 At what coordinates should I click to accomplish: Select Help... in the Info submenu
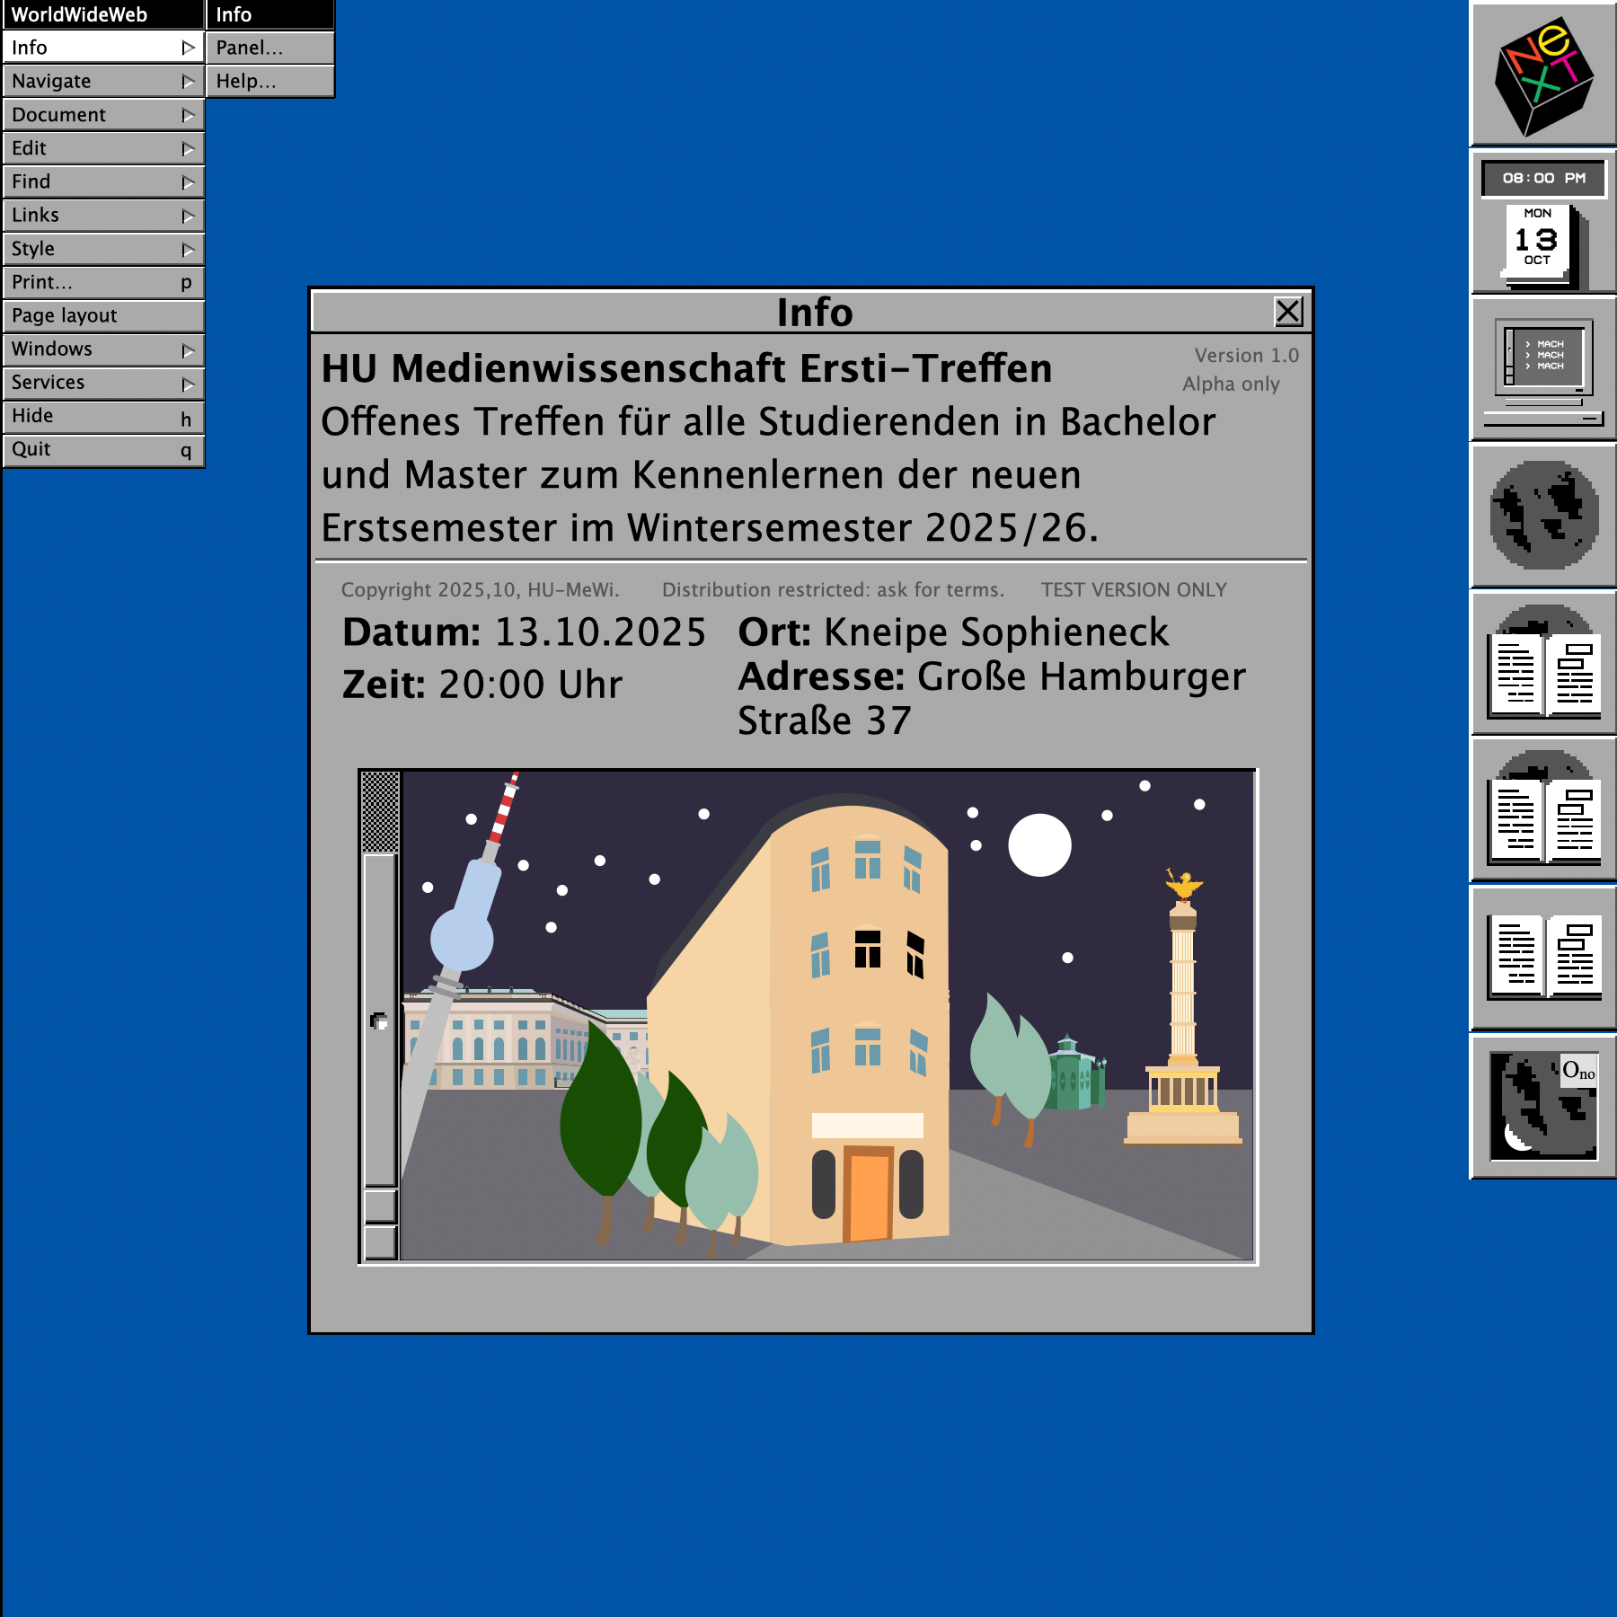pyautogui.click(x=269, y=81)
